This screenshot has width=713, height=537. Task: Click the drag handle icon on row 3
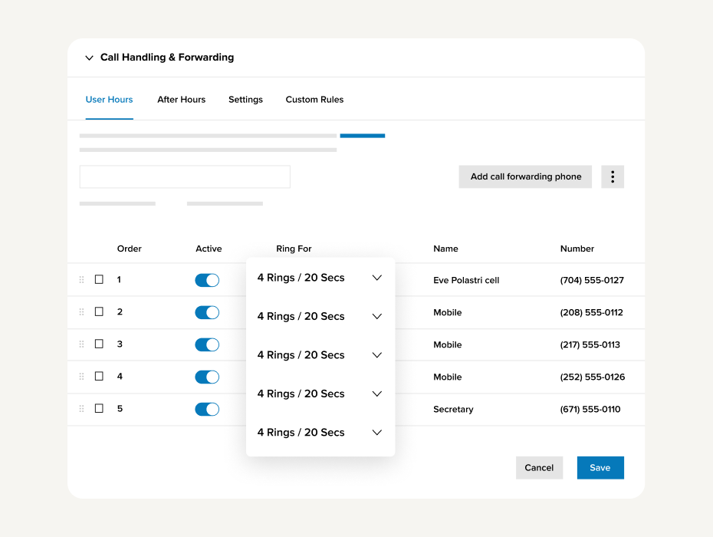click(x=82, y=344)
